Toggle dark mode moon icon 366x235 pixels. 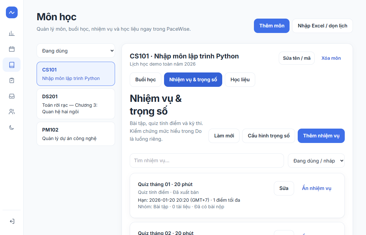coord(12,127)
